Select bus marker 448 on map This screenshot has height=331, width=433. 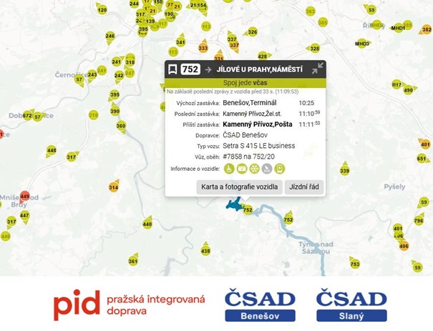click(x=52, y=150)
